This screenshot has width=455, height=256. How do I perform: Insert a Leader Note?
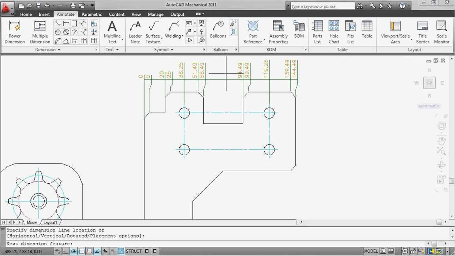135,32
